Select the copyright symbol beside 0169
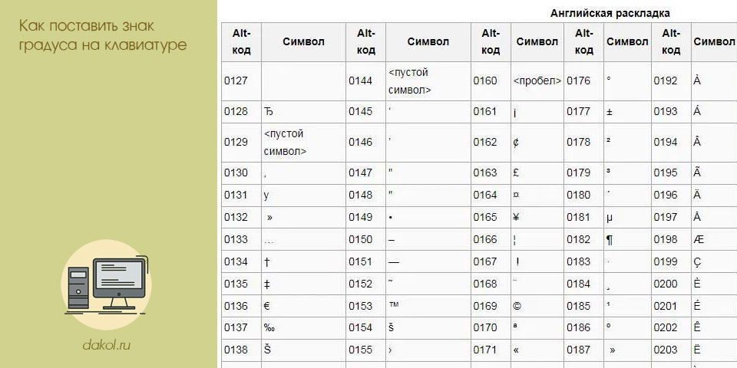The width and height of the screenshot is (737, 368). [517, 306]
